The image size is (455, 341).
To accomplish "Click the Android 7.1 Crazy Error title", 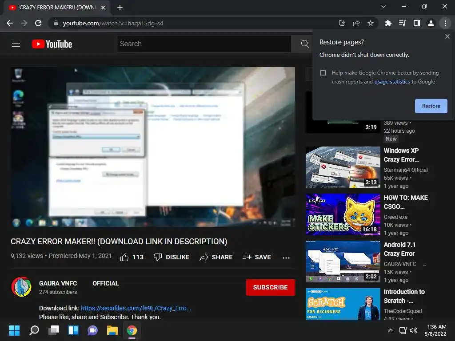I will pos(399,249).
